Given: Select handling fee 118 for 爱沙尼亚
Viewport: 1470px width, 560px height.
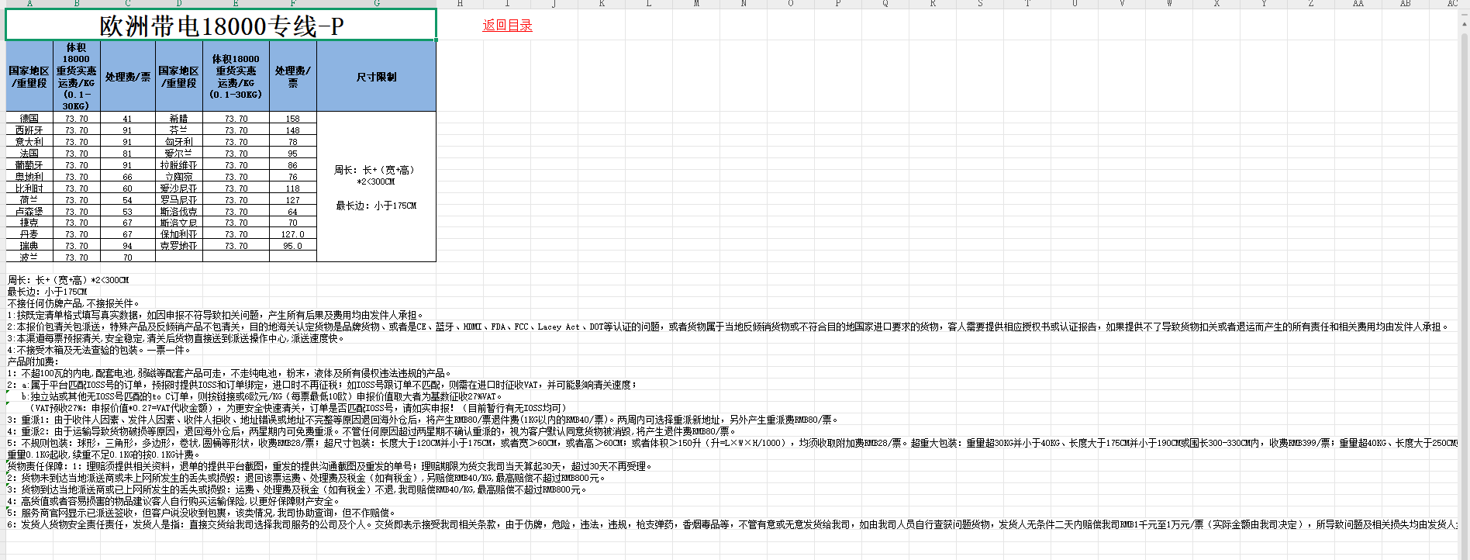Looking at the screenshot, I should click(293, 188).
